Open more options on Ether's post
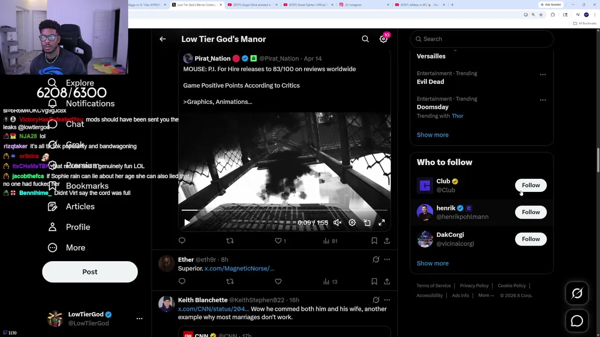600x337 pixels. [x=387, y=259]
